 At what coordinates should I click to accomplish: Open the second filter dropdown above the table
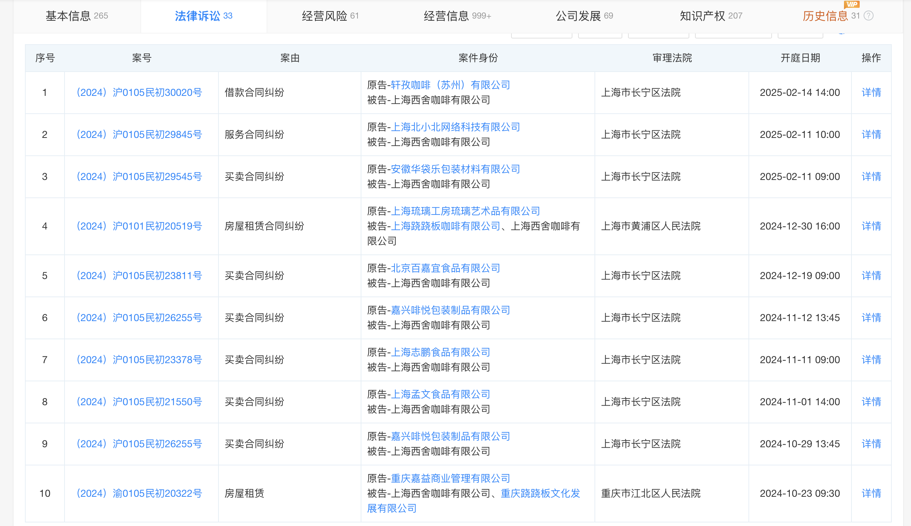tap(599, 34)
